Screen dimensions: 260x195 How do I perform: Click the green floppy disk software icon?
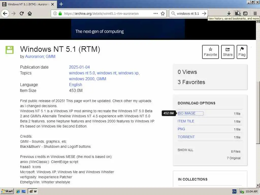coord(10,50)
